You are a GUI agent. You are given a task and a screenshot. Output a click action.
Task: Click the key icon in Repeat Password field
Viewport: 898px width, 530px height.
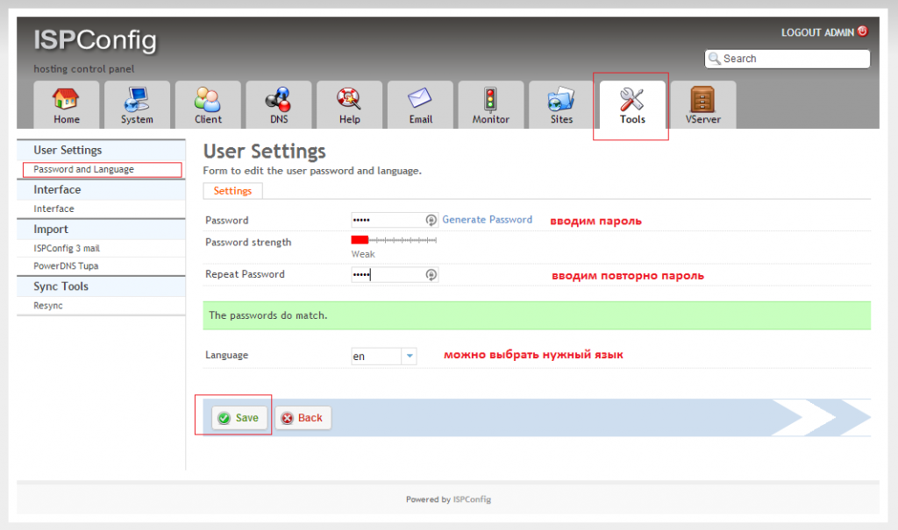pyautogui.click(x=431, y=275)
